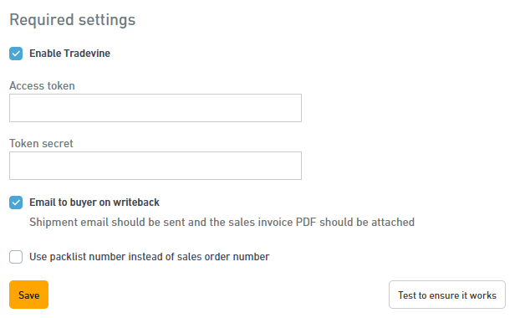Save the Tradevine settings

pos(29,295)
